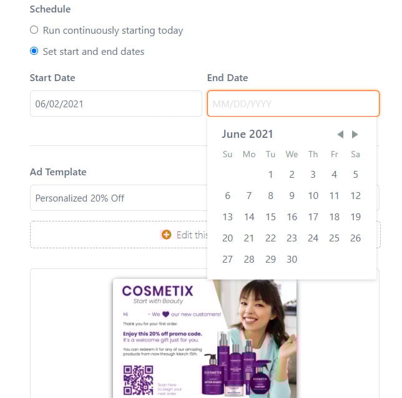The image size is (402, 398).
Task: Select June 9 in date picker
Action: click(292, 196)
